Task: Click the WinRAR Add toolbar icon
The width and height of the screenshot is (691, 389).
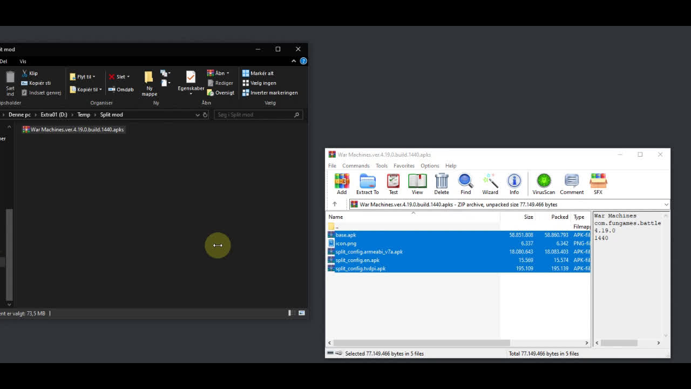Action: pos(342,184)
